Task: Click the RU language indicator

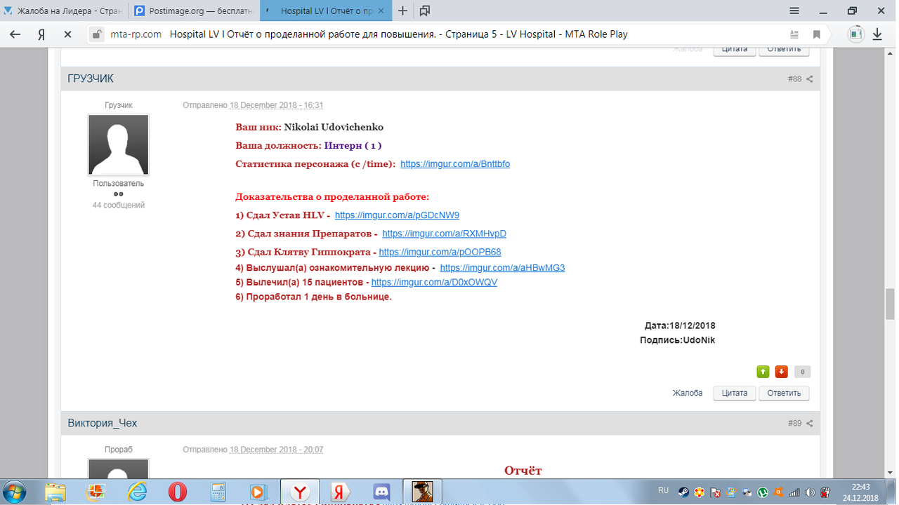Action: pyautogui.click(x=664, y=490)
